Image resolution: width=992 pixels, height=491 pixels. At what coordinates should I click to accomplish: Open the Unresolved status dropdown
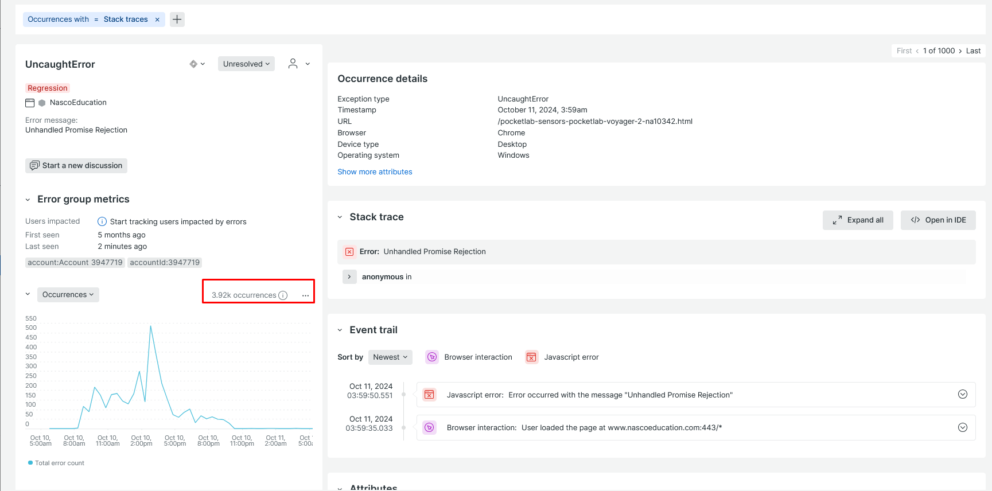pyautogui.click(x=246, y=64)
